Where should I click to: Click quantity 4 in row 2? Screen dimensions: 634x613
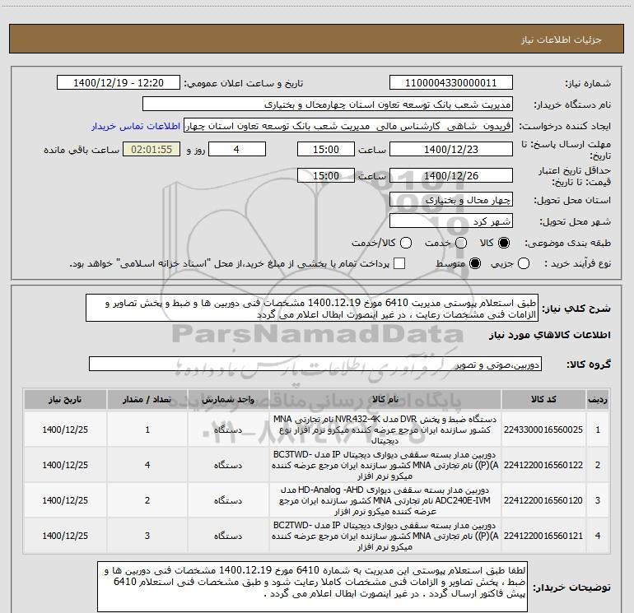[x=147, y=465]
